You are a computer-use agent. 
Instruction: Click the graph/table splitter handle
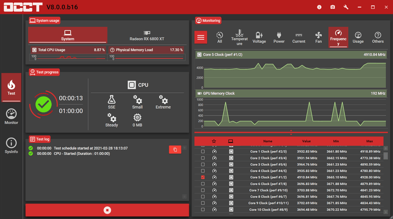[x=291, y=132]
